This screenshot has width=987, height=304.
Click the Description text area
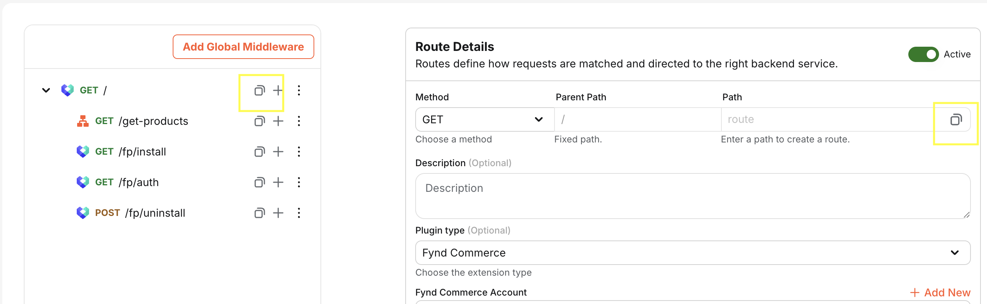pos(693,196)
